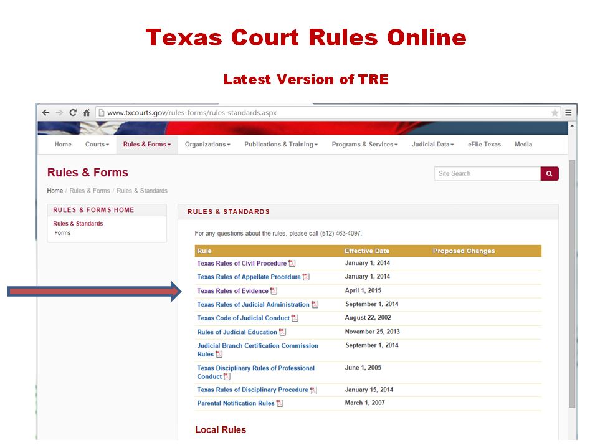Bookmark this page with the star icon
This screenshot has height=445, width=595.
pyautogui.click(x=555, y=113)
